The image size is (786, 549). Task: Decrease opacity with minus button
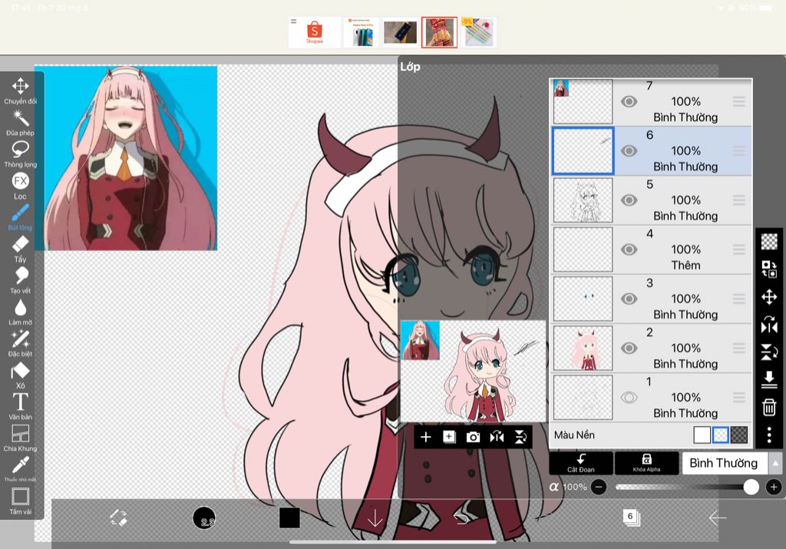[x=599, y=487]
